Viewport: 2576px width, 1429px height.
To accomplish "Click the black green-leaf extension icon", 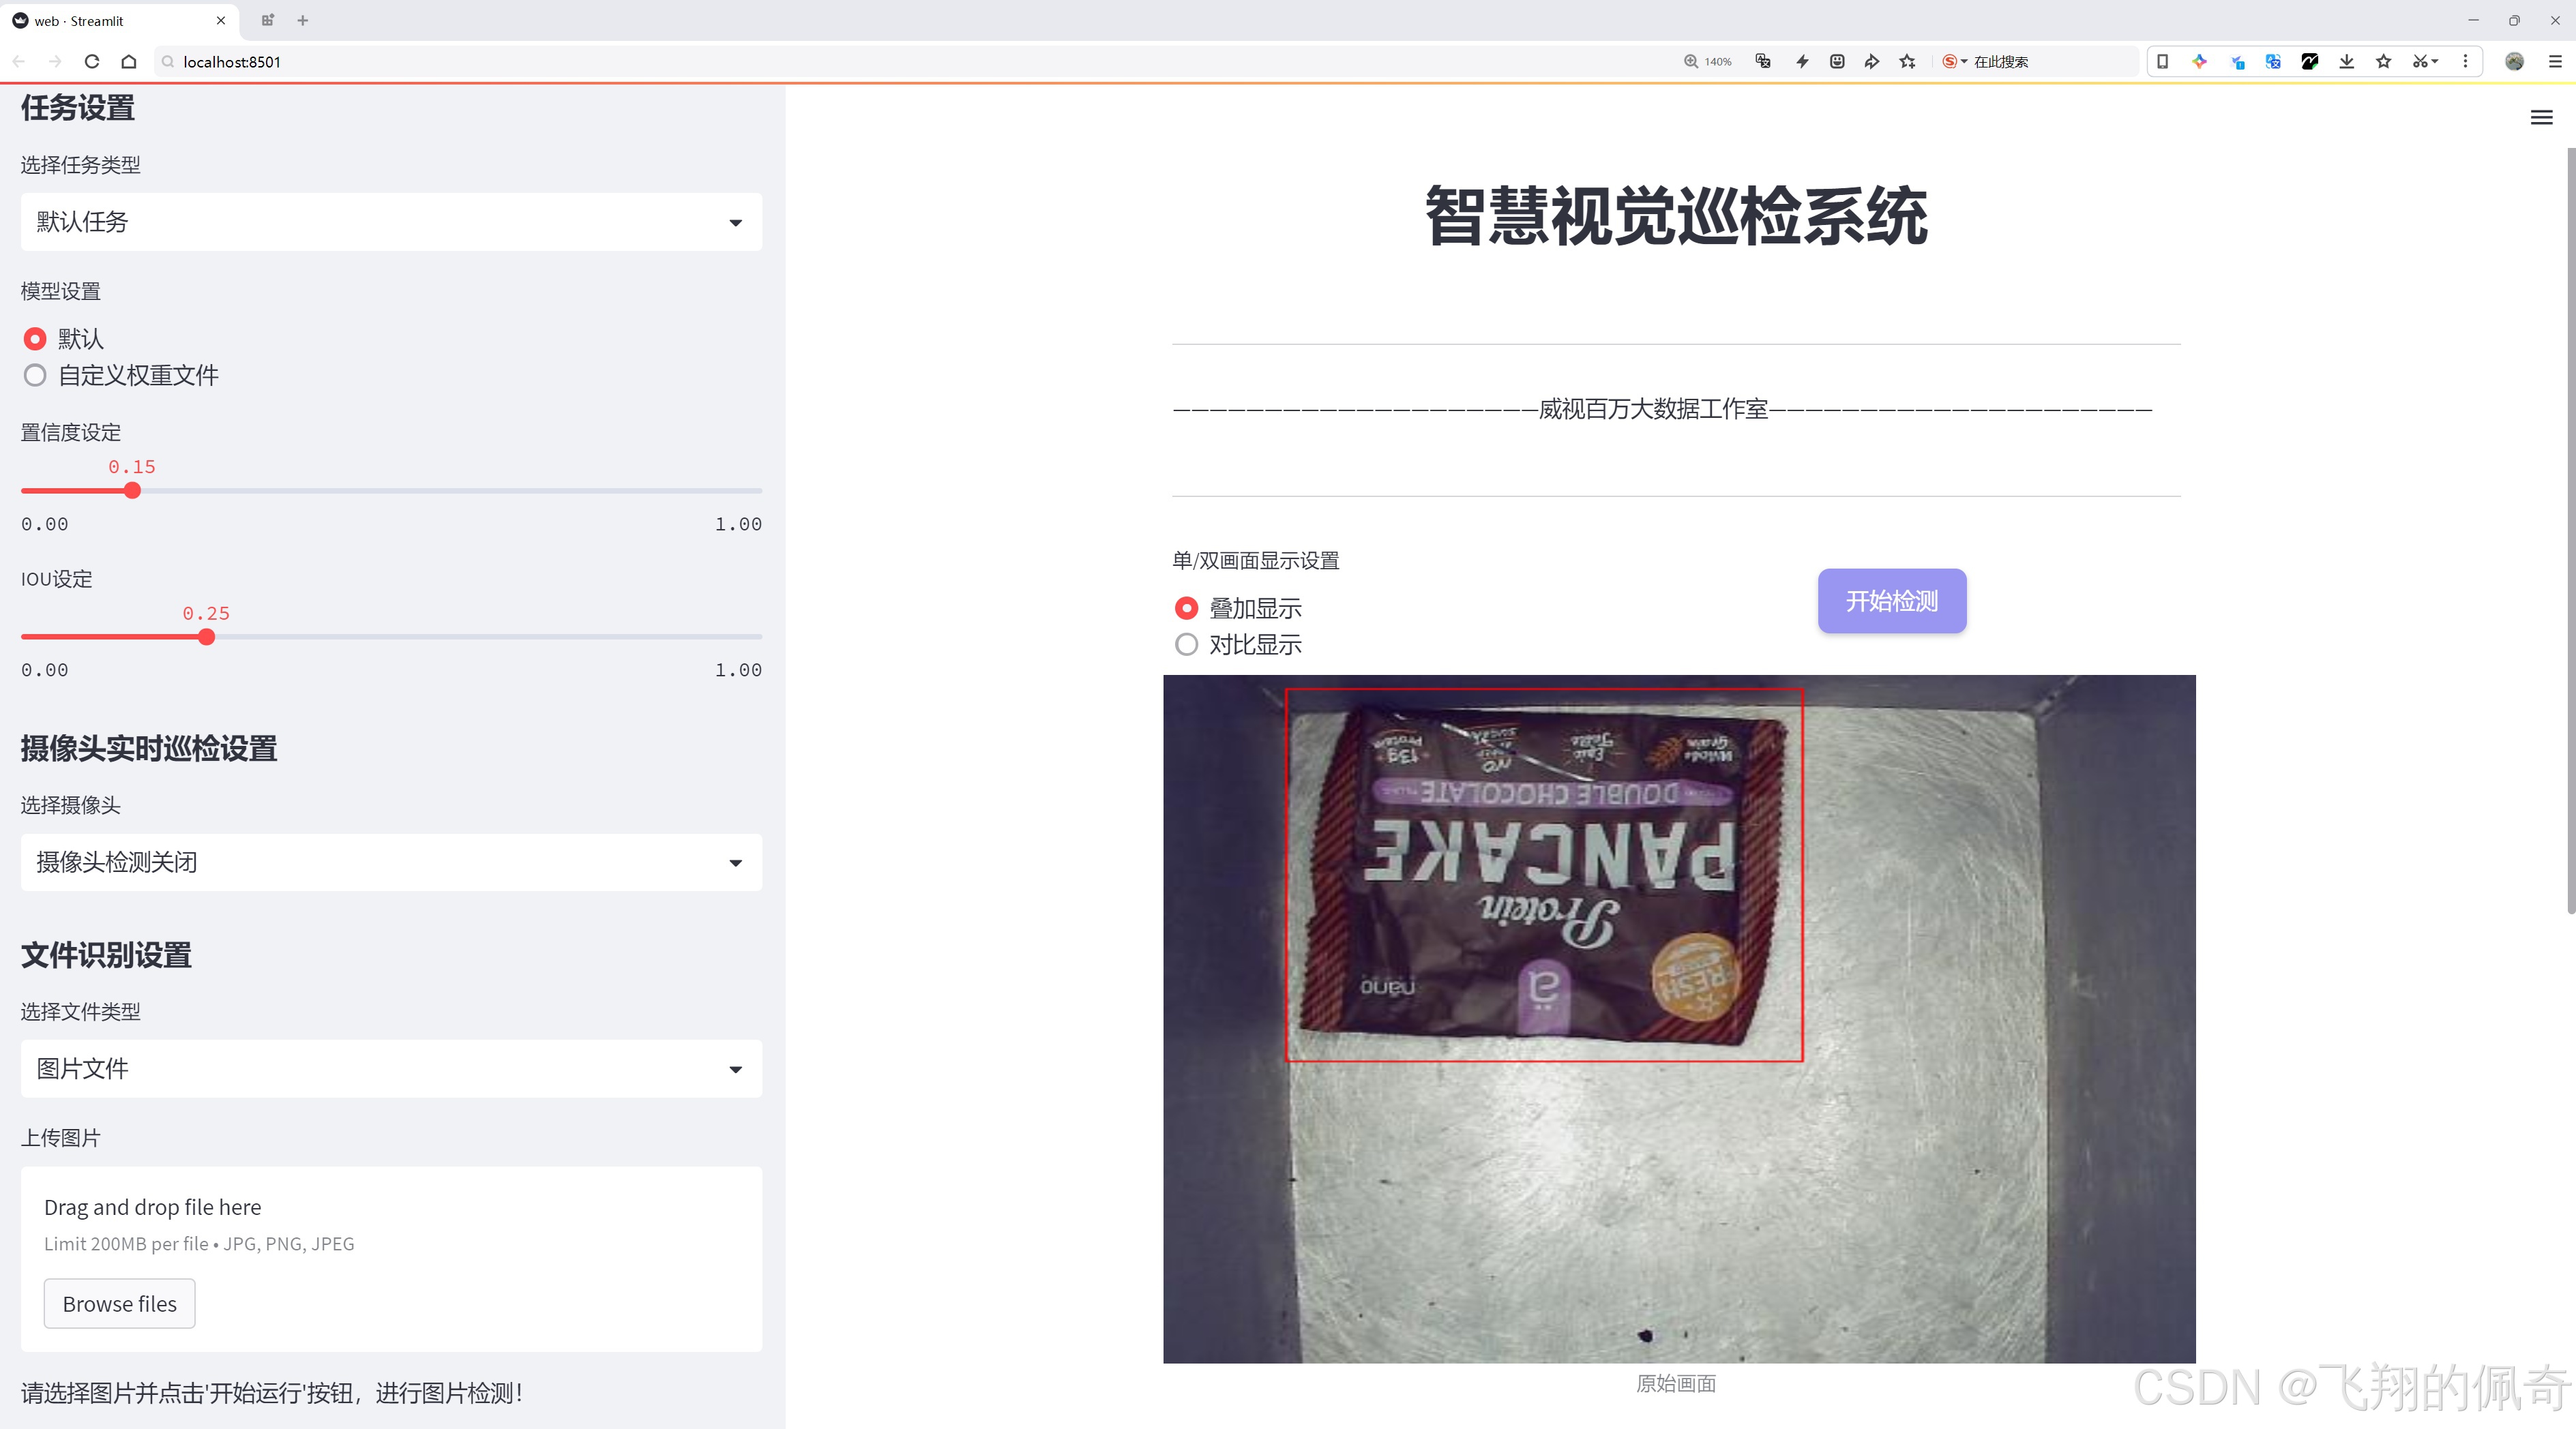I will click(2310, 62).
